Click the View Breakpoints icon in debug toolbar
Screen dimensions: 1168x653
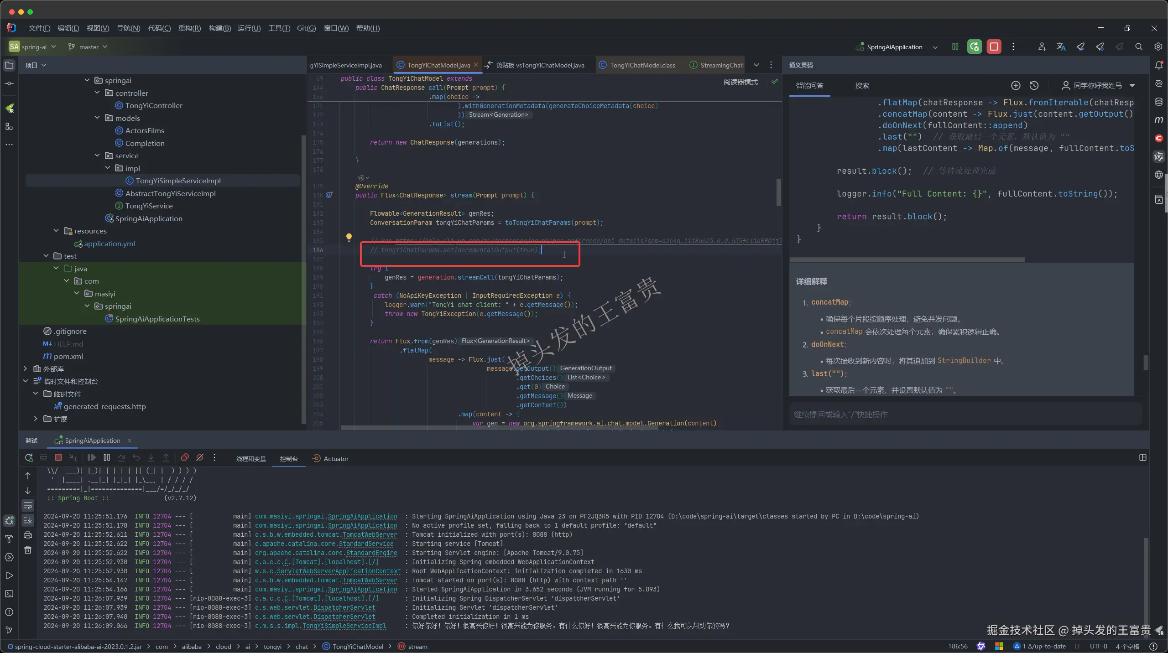[185, 457]
